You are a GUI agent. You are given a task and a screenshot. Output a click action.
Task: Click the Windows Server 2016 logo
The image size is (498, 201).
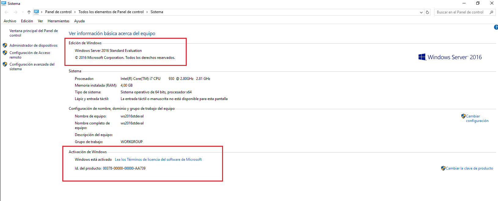[450, 57]
